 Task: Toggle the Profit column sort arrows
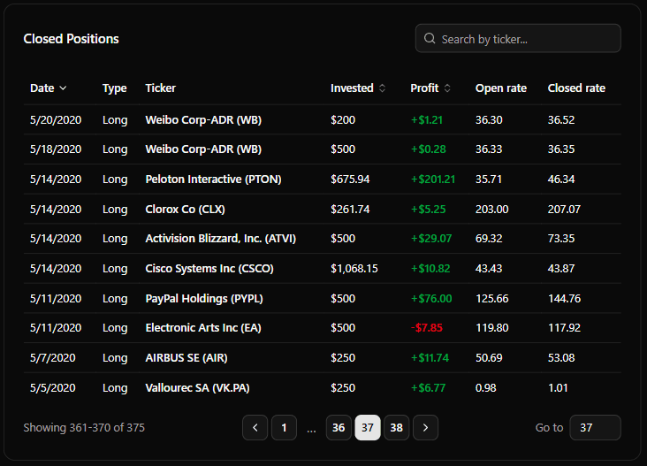pyautogui.click(x=447, y=88)
